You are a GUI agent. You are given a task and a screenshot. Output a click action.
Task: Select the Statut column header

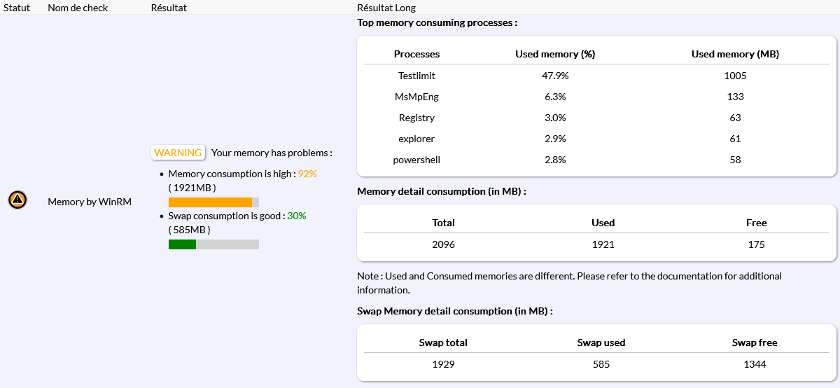coord(17,8)
